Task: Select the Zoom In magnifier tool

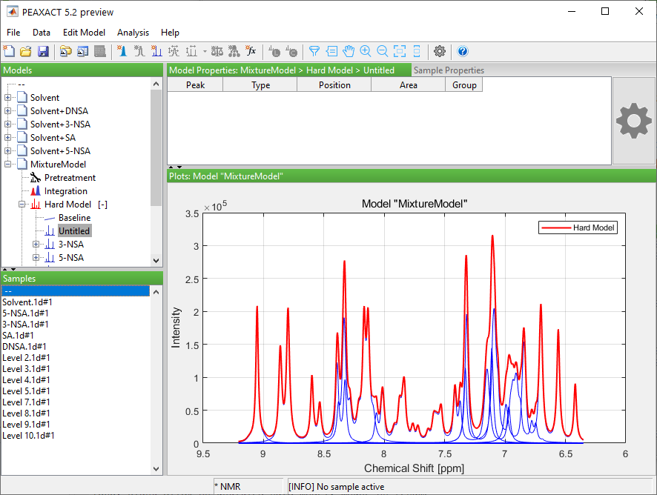Action: click(x=366, y=51)
